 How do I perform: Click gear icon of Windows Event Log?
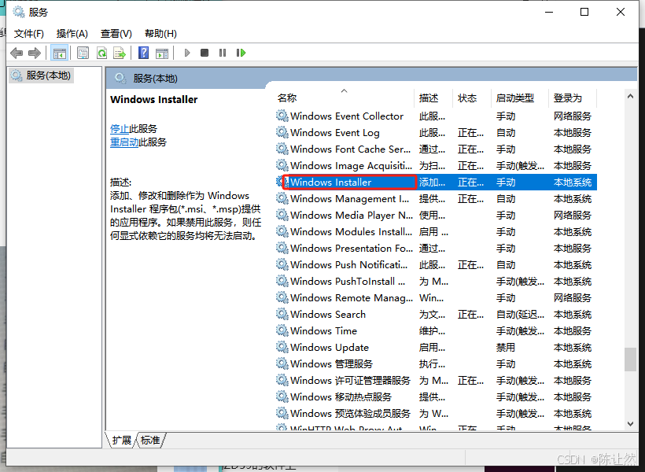pyautogui.click(x=282, y=132)
